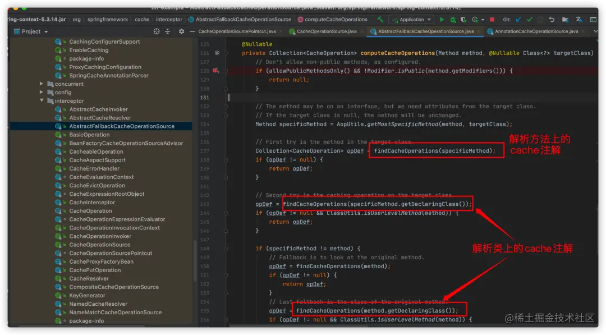Screen dimensions: 606x335
Task: Open the Application run configuration dropdown
Action: point(411,19)
